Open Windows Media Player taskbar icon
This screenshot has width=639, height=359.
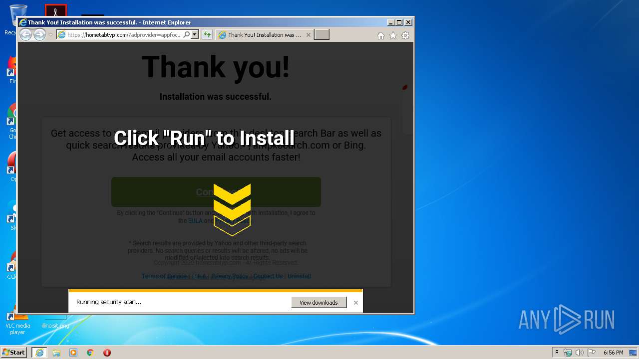pos(73,353)
